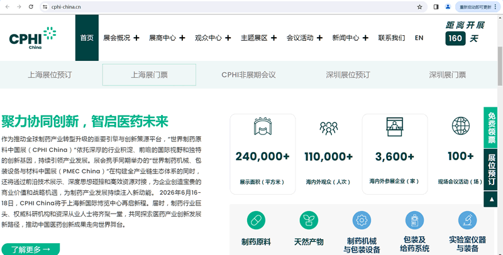Click the natural products plant icon

pos(308,220)
